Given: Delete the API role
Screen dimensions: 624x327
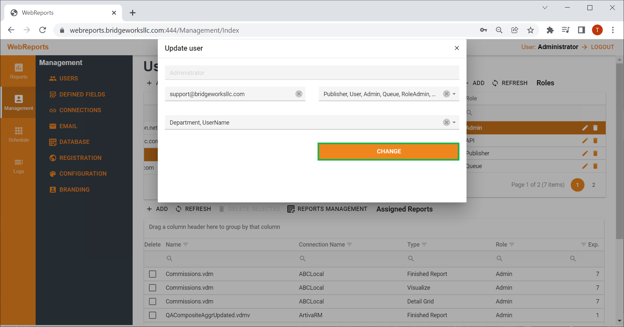Looking at the screenshot, I should point(595,141).
